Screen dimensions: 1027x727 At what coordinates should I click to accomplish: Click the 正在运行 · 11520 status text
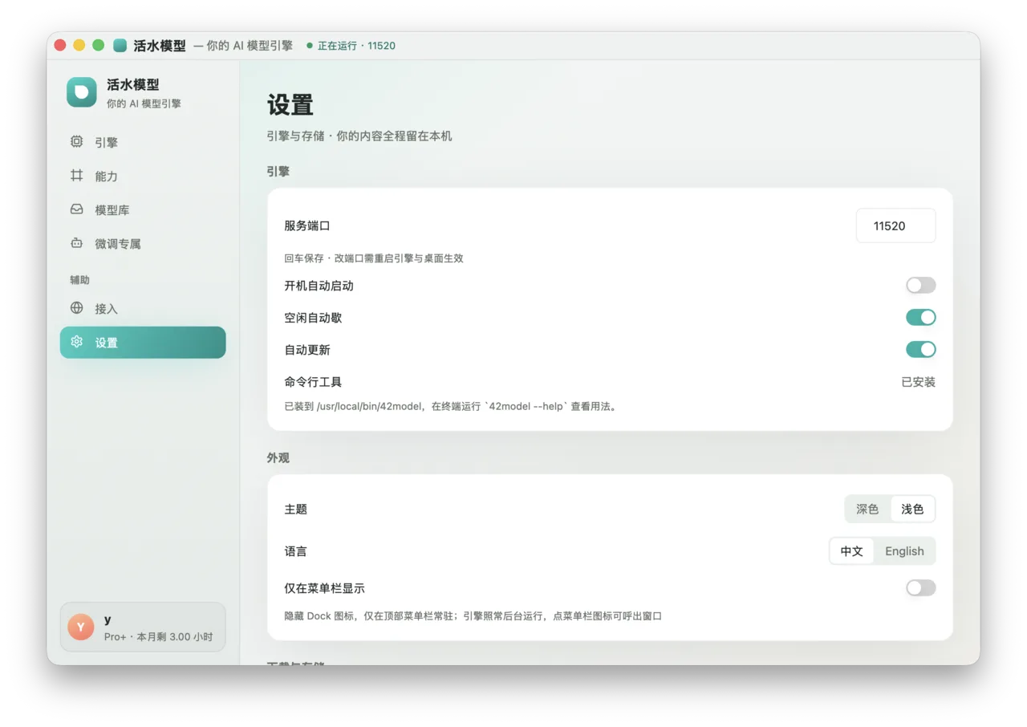[x=356, y=46]
